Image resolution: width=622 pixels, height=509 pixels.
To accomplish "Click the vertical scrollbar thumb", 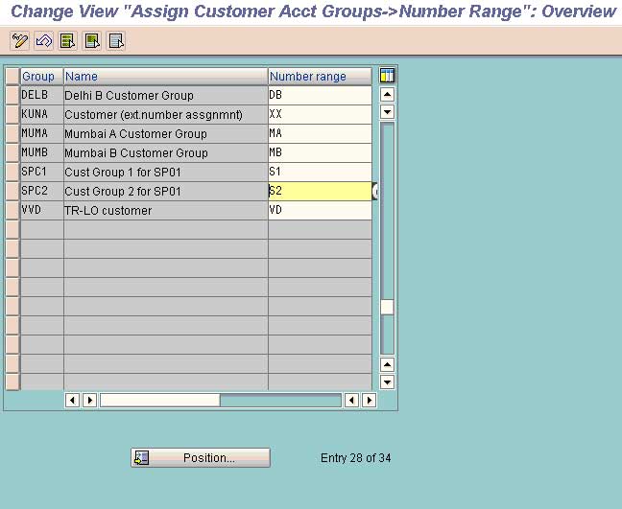I will (387, 307).
